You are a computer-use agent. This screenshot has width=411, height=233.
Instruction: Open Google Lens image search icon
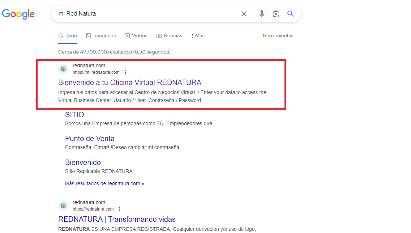pos(276,13)
